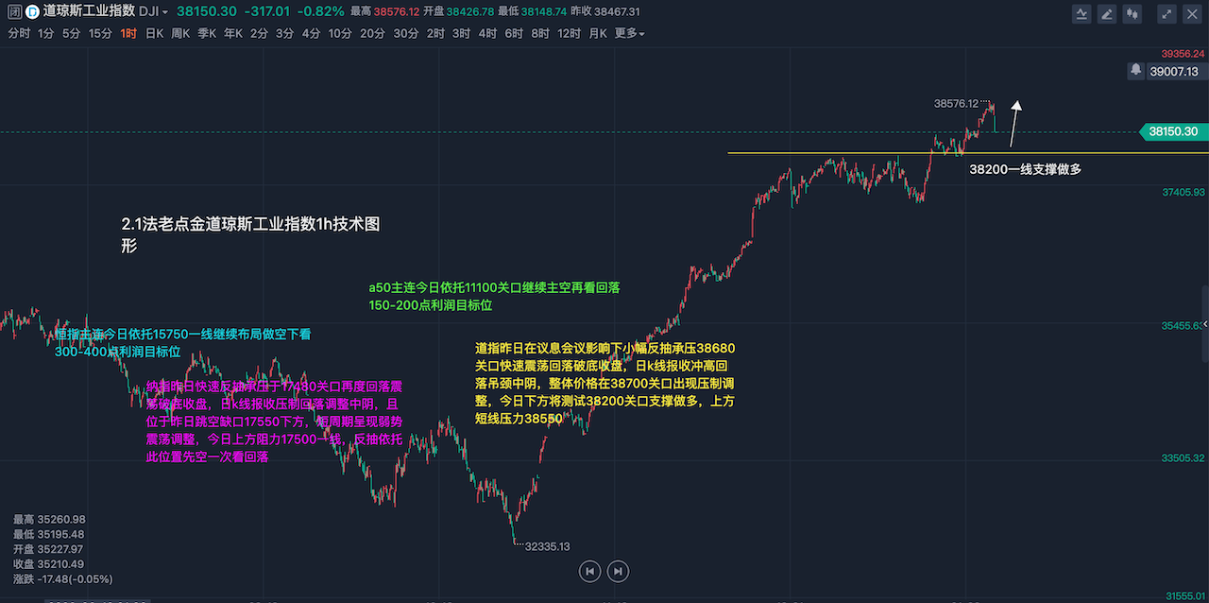Click the blue logo beside index name

(32, 12)
